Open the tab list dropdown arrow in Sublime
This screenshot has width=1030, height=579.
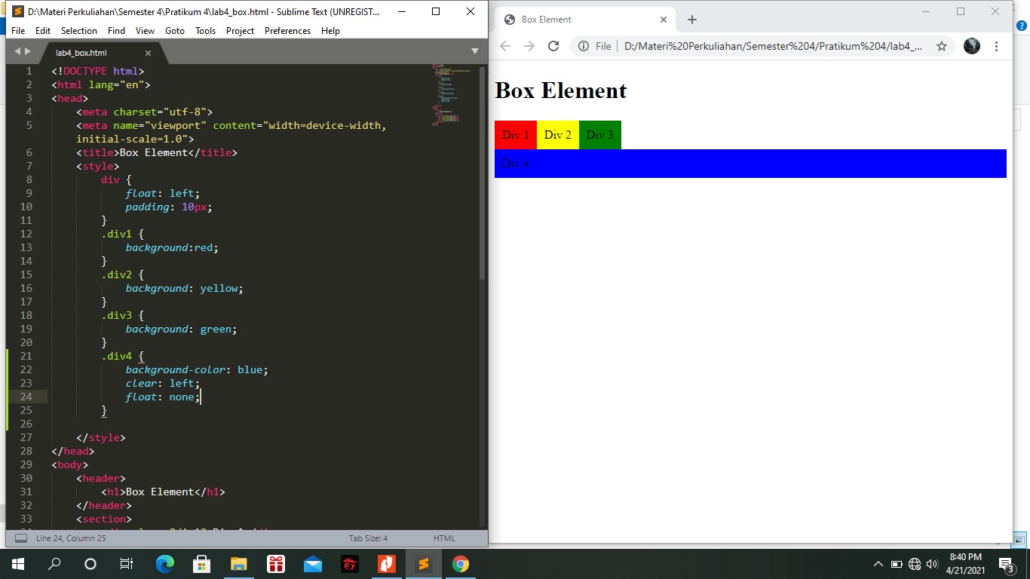pos(474,51)
